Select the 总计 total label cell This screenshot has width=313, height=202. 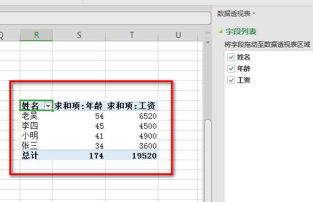click(36, 155)
